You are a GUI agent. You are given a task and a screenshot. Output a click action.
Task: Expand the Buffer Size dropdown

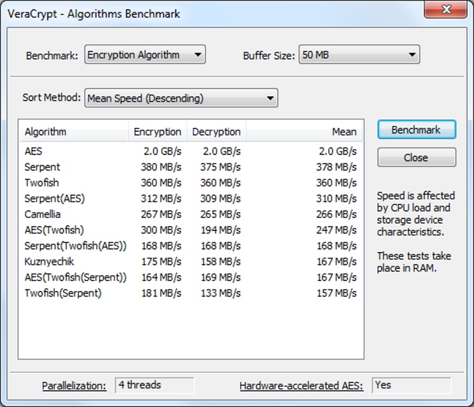359,55
